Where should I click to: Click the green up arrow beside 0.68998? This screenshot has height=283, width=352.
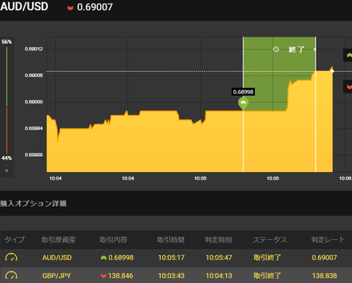click(103, 257)
